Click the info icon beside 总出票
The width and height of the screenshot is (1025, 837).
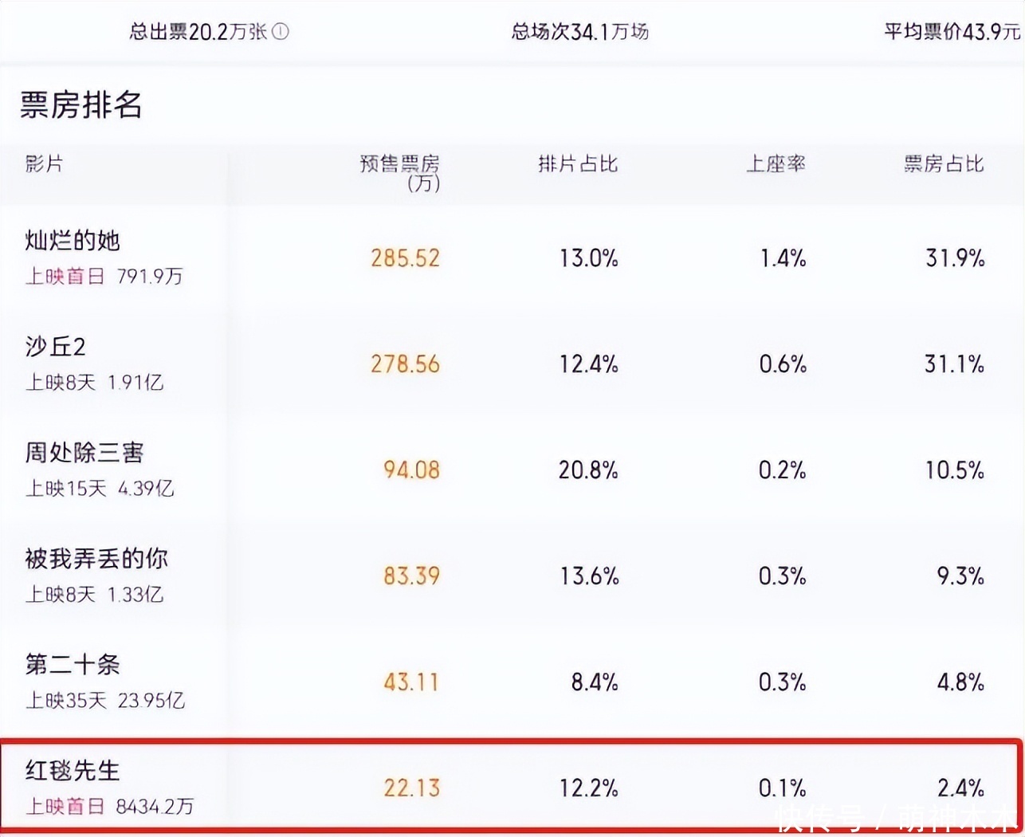pyautogui.click(x=281, y=32)
